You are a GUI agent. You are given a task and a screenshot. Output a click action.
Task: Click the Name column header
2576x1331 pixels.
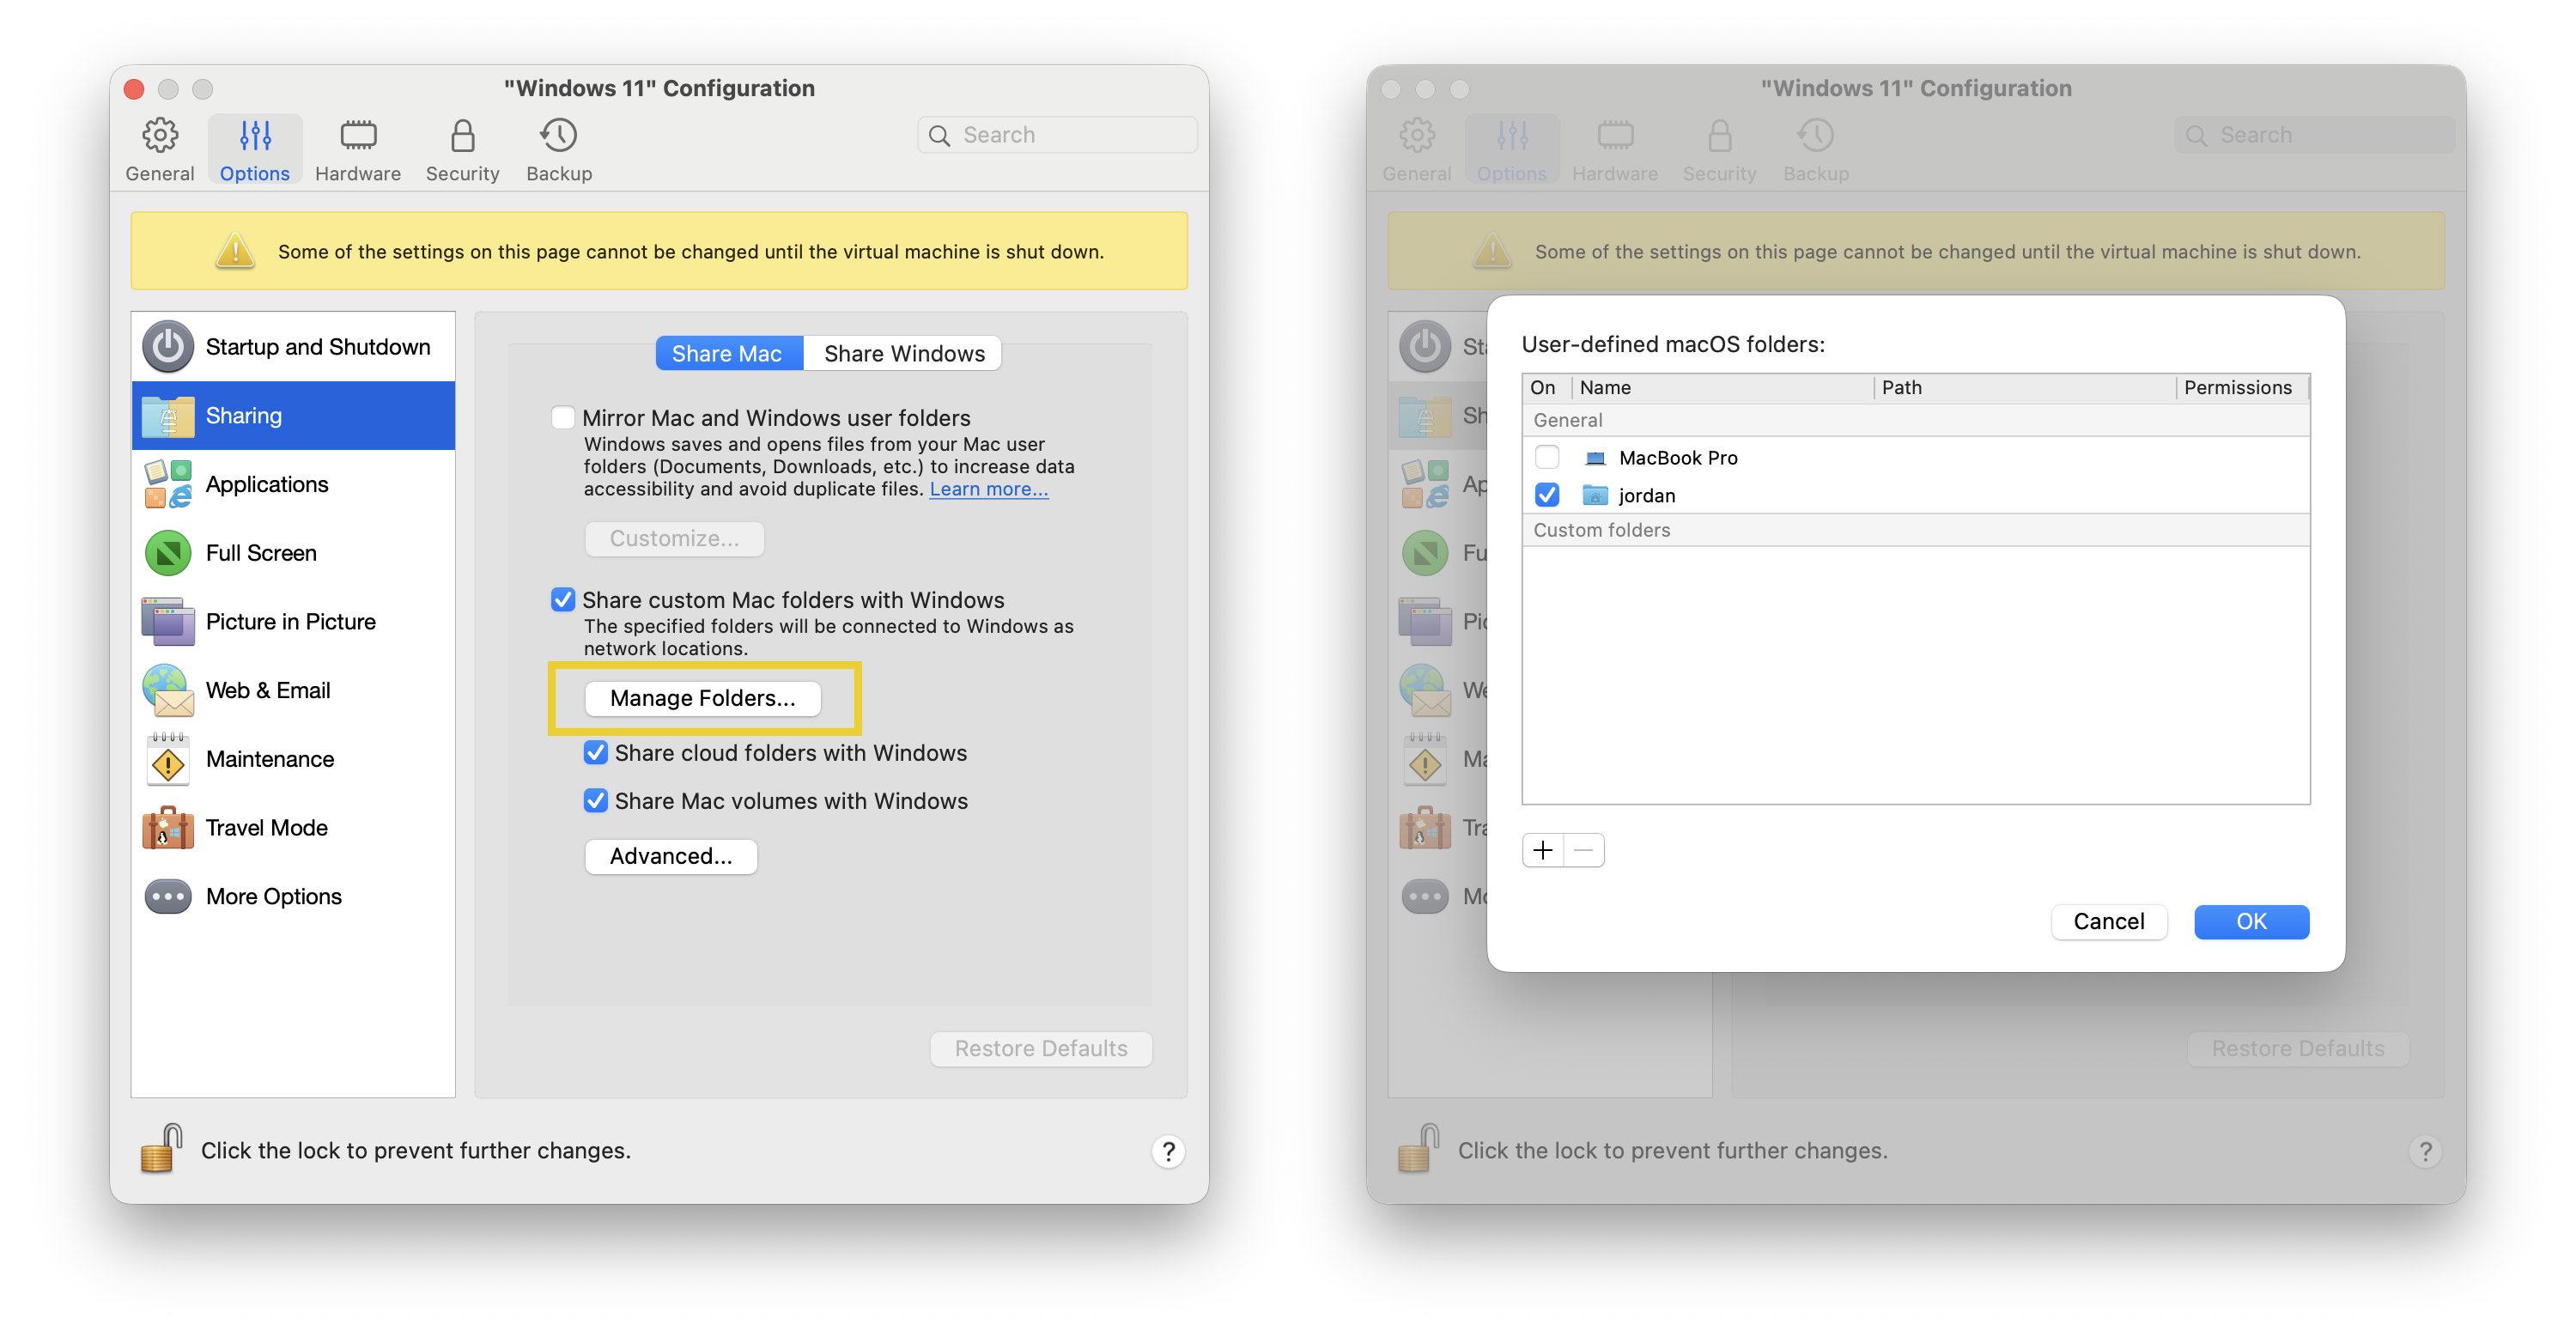tap(1722, 387)
